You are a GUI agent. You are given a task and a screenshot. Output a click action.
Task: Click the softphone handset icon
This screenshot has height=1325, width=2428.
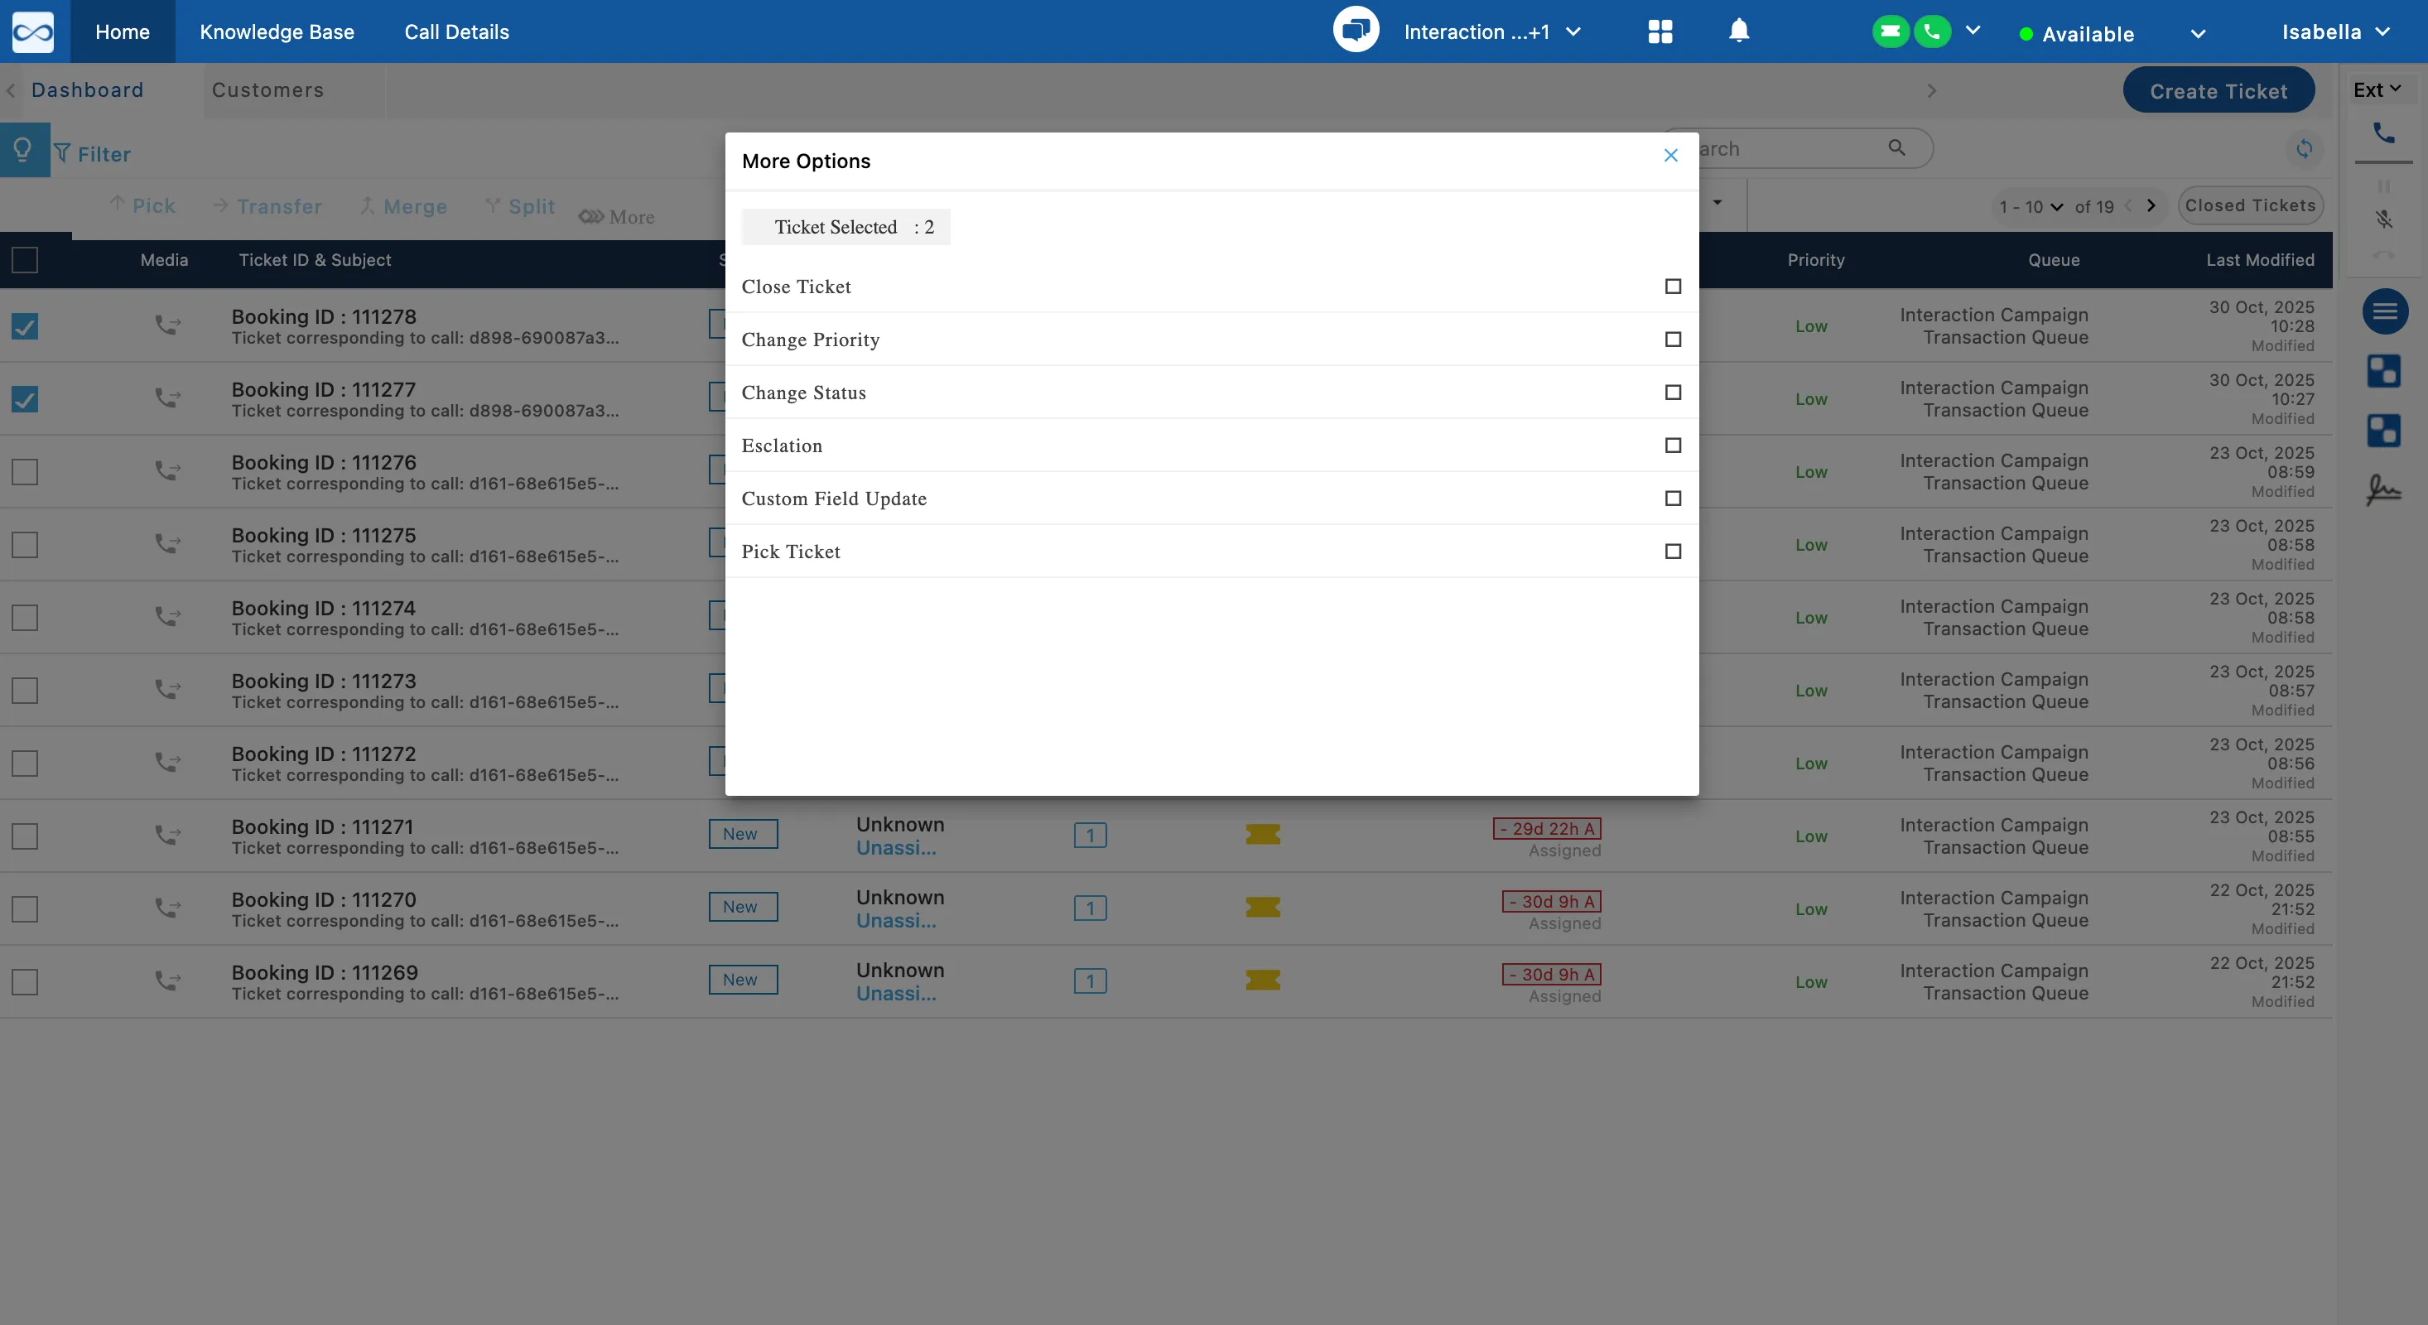tap(2382, 132)
